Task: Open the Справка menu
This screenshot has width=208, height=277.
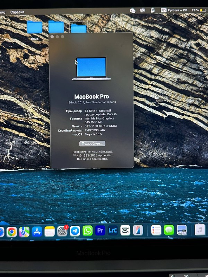Action: tap(17, 12)
